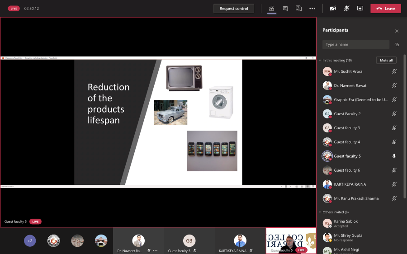Collapse the In this meeting section
407x254 pixels.
320,60
